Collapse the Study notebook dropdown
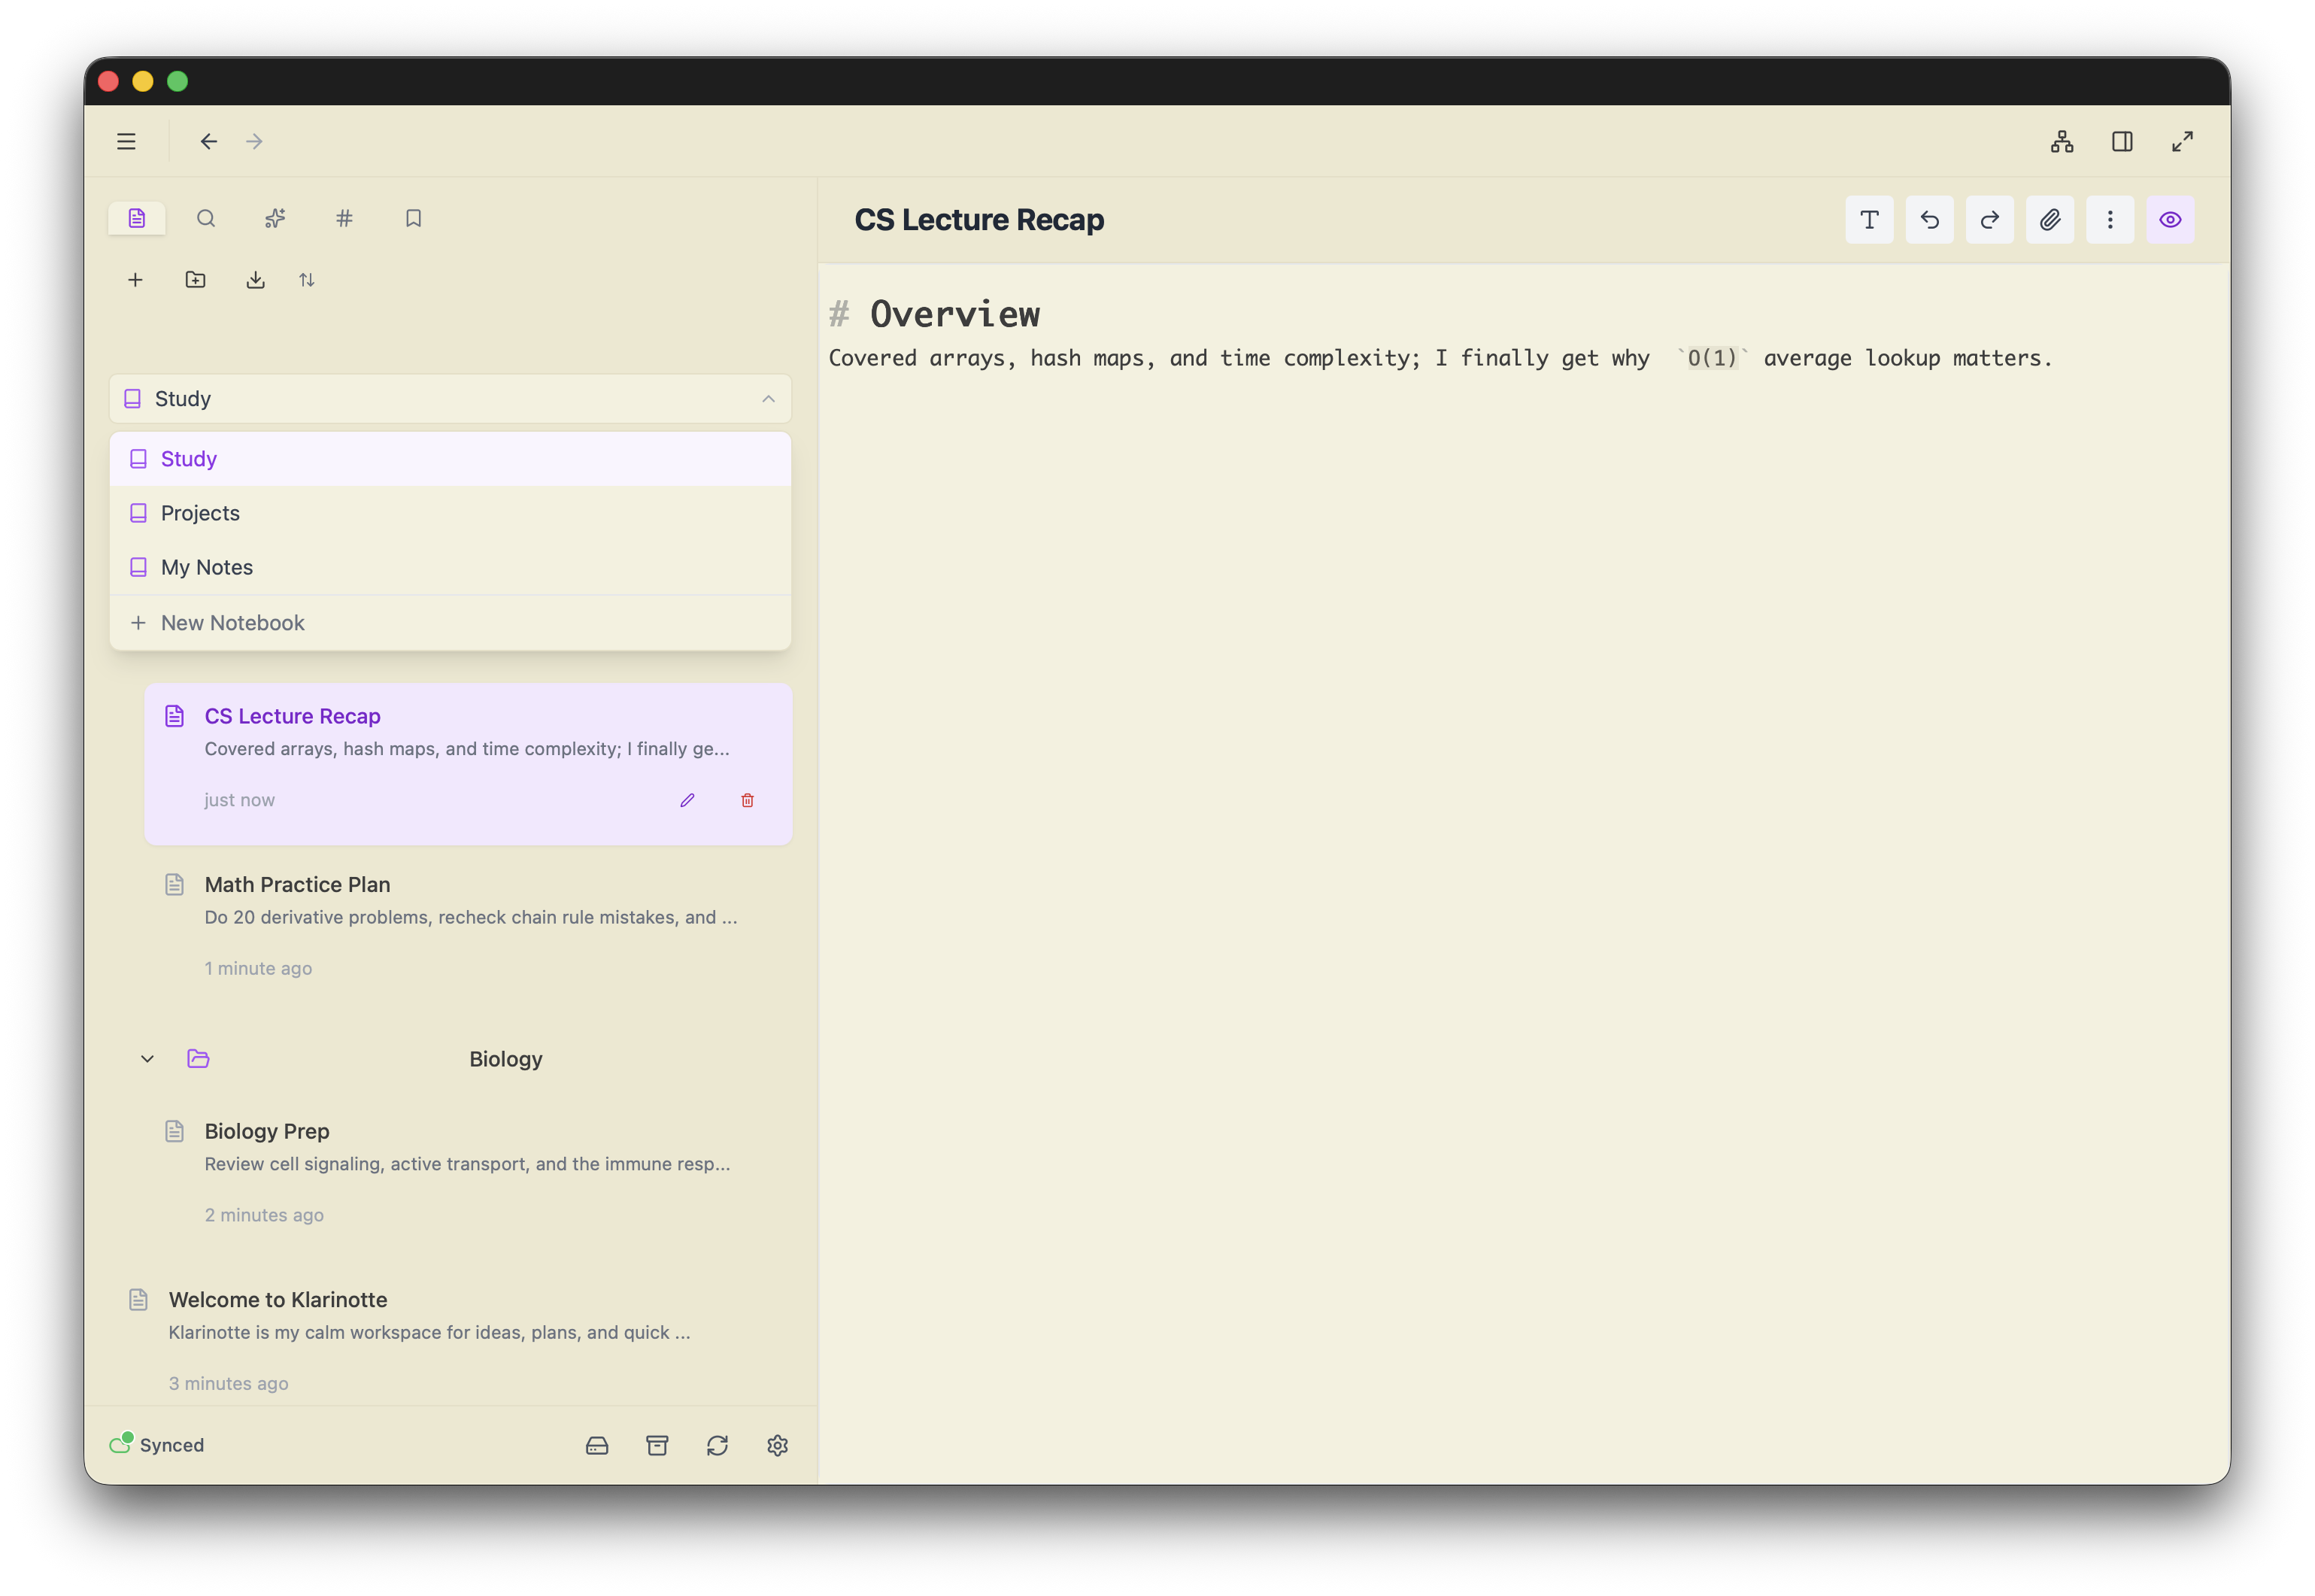2315x1596 pixels. [767, 398]
